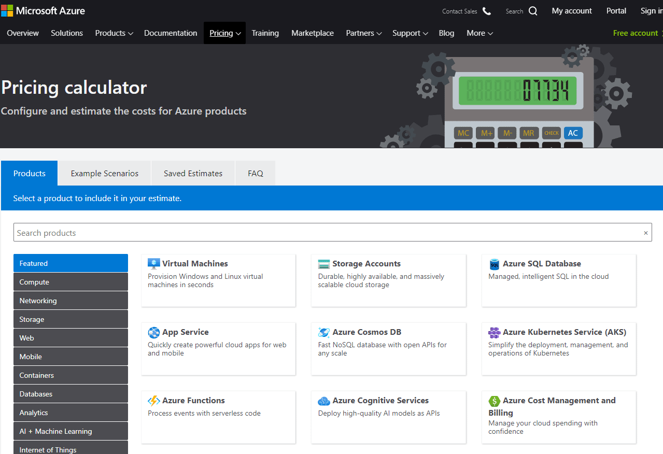Screen dimensions: 663x454
Task: Select the Featured category
Action: (x=70, y=263)
